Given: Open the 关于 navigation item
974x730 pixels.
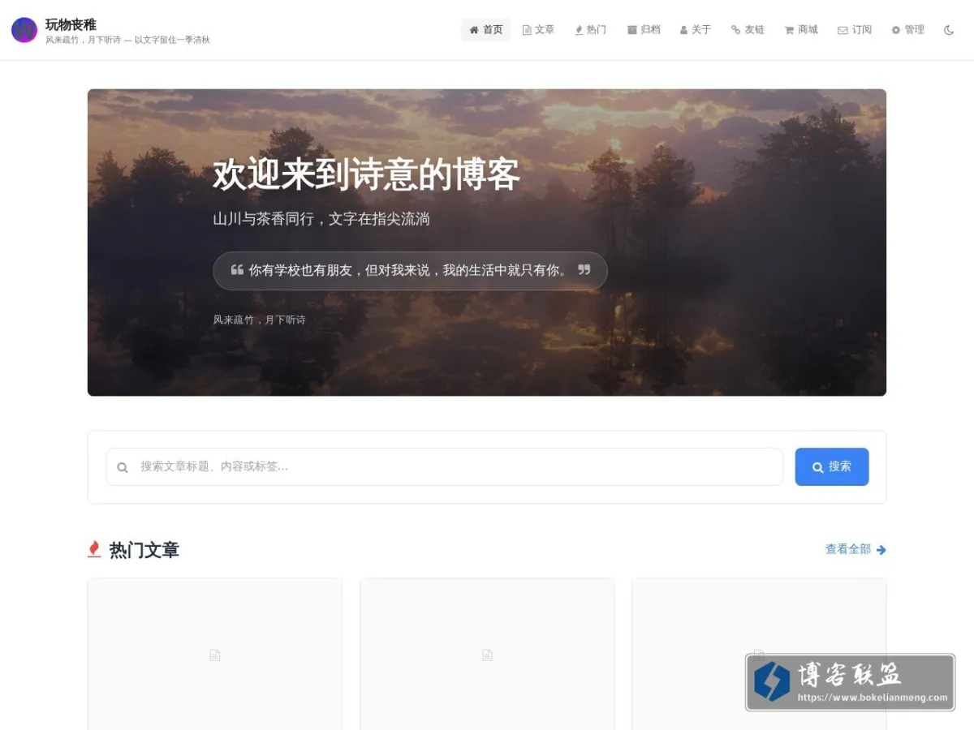Looking at the screenshot, I should click(696, 30).
